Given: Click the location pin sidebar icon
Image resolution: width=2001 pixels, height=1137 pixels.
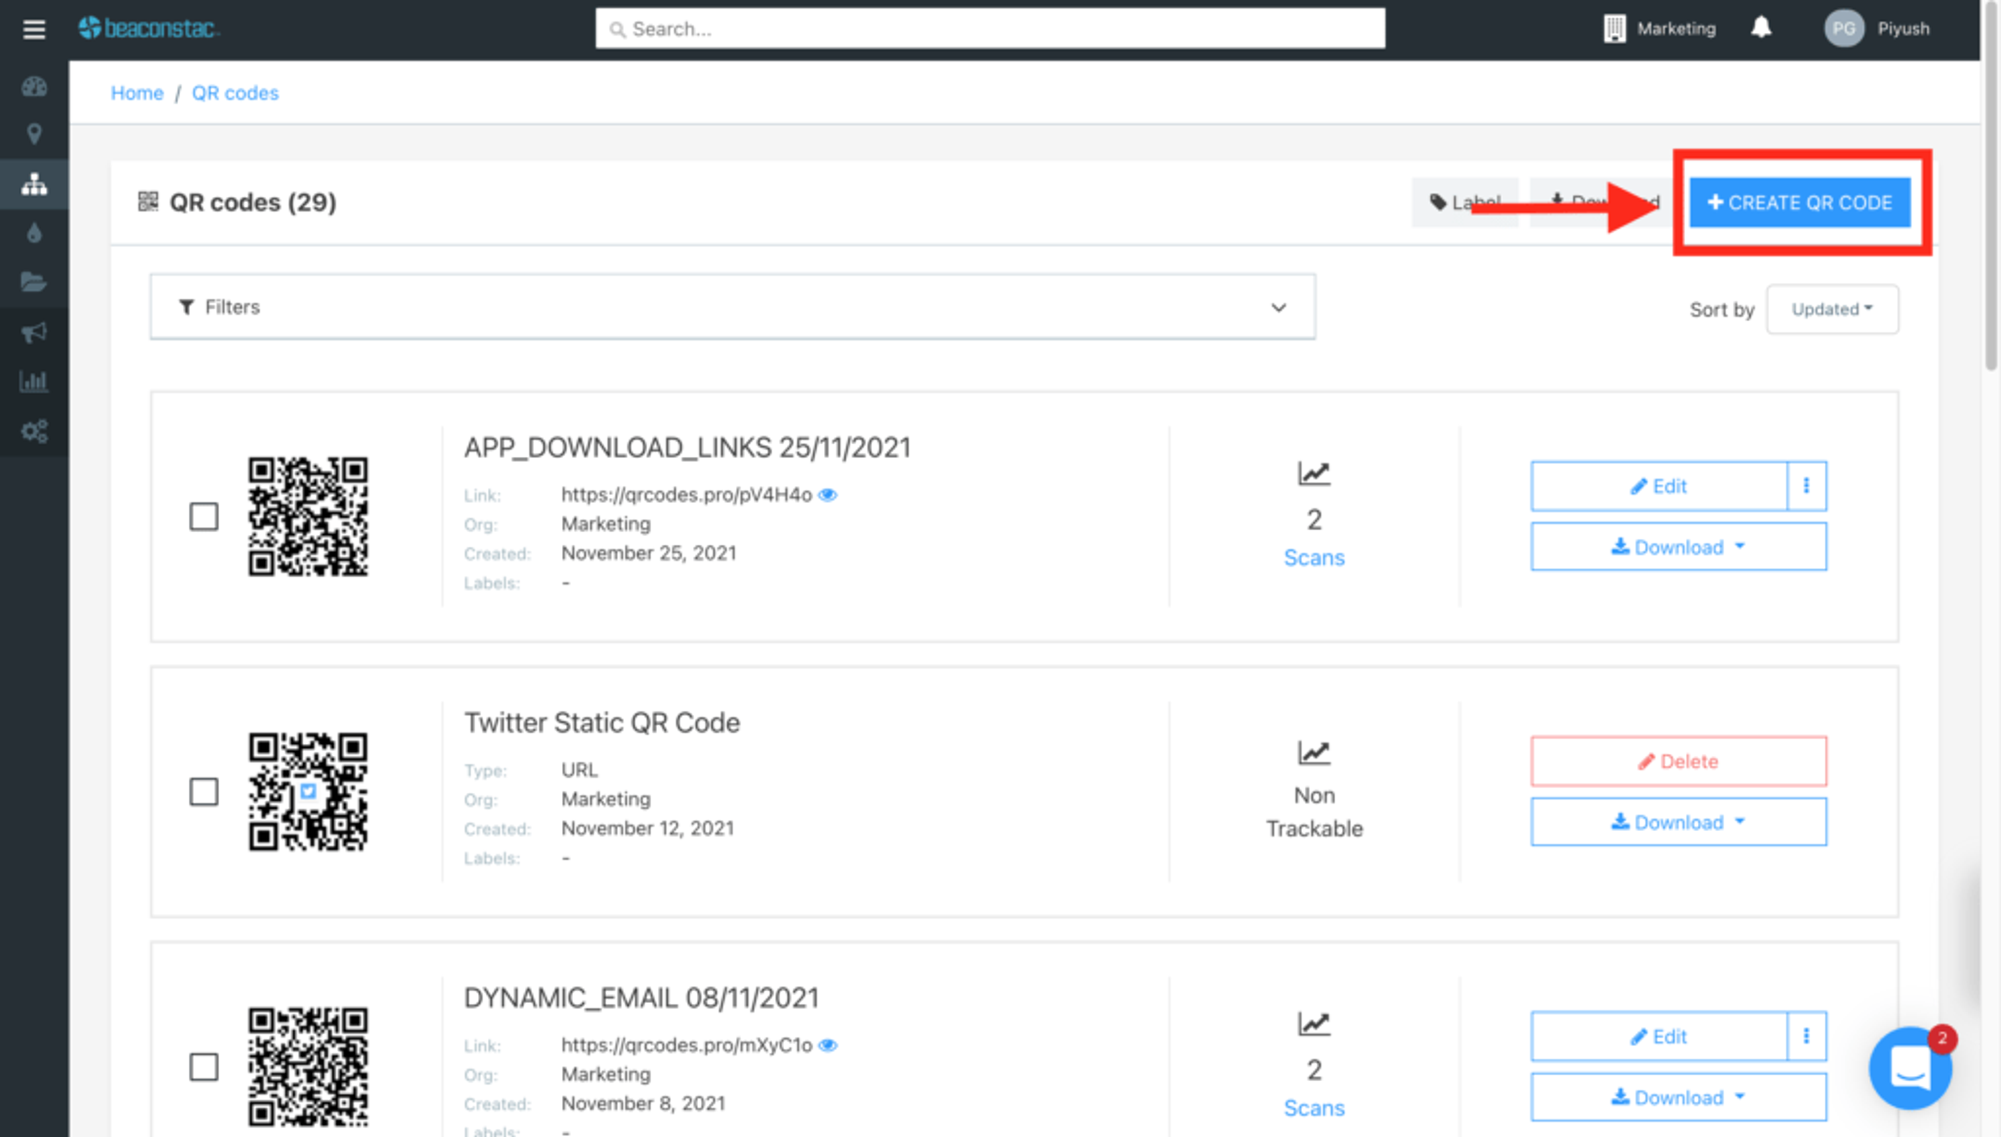Looking at the screenshot, I should (33, 134).
